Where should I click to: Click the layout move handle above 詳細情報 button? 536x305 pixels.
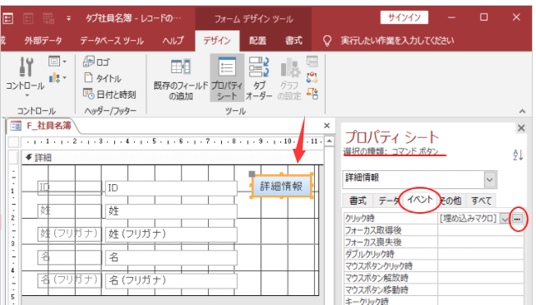tap(252, 174)
